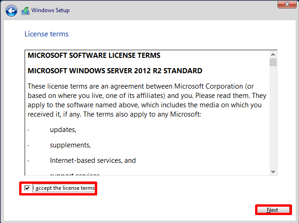
Task: Click the partially visible 'support services' line
Action: pyautogui.click(x=74, y=174)
